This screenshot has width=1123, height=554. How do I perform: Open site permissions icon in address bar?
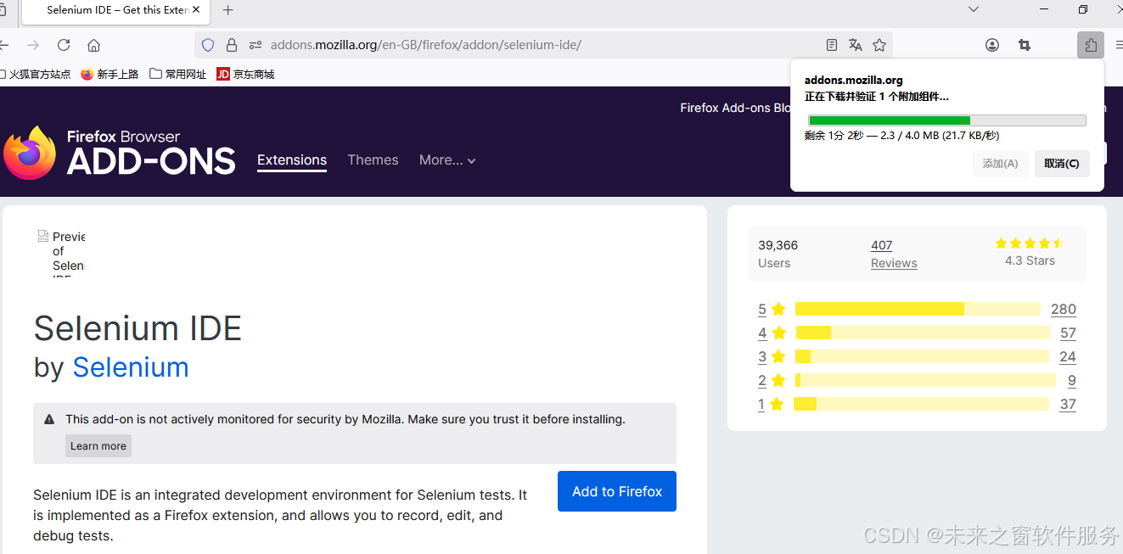[255, 45]
